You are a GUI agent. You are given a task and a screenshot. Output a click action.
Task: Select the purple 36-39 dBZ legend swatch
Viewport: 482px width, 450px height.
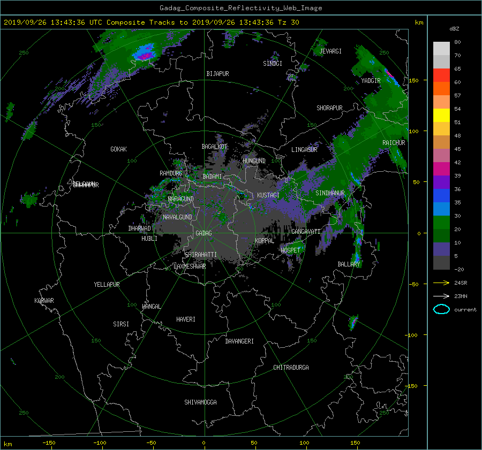[441, 182]
